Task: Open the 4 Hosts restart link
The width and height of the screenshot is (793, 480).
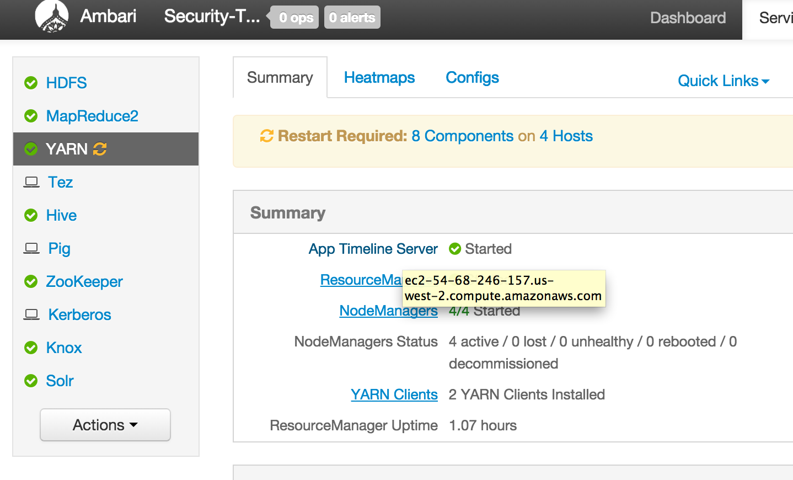Action: pos(566,136)
